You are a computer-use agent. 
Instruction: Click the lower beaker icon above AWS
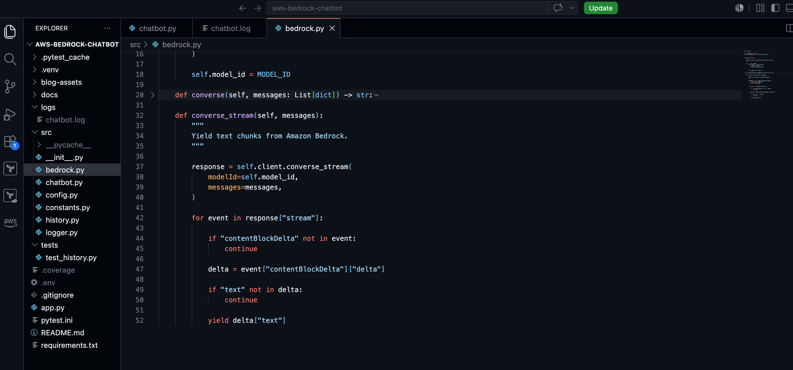(10, 196)
